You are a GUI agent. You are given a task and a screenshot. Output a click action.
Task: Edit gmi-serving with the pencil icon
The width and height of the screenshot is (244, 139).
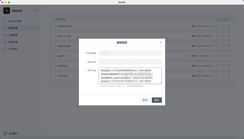229,36
